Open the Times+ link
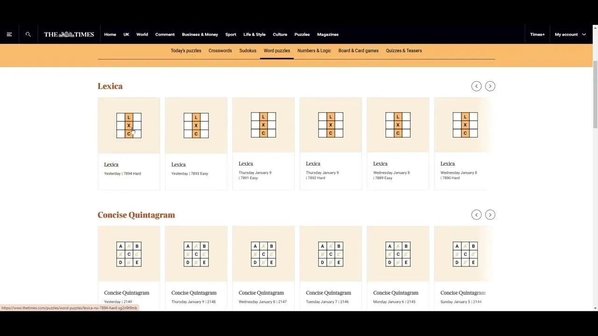 pos(537,35)
